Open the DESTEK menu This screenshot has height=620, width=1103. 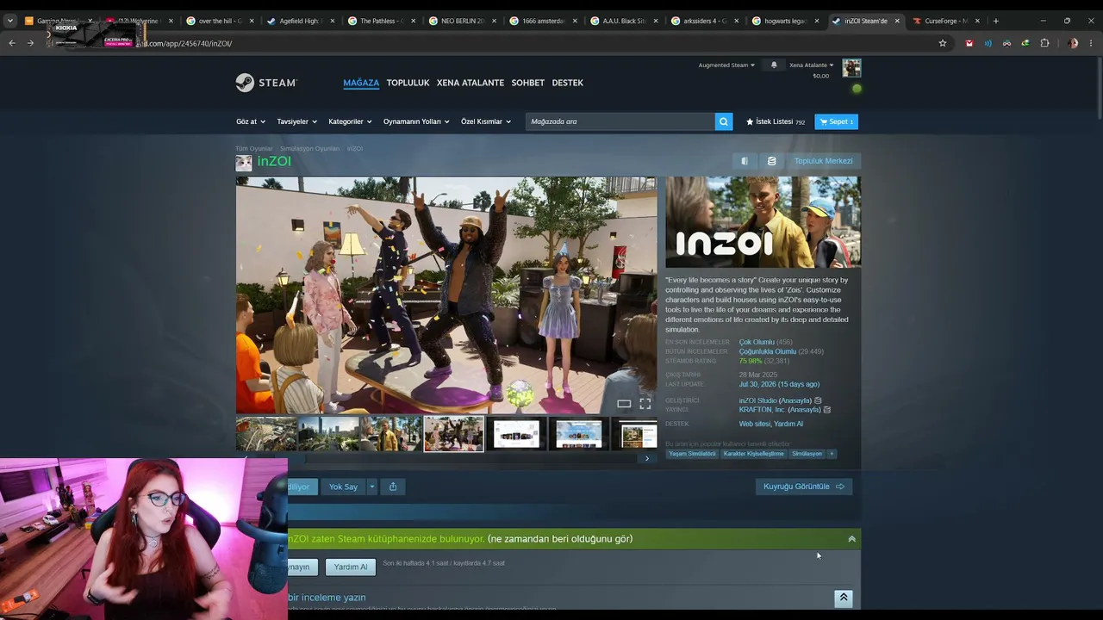coord(568,83)
